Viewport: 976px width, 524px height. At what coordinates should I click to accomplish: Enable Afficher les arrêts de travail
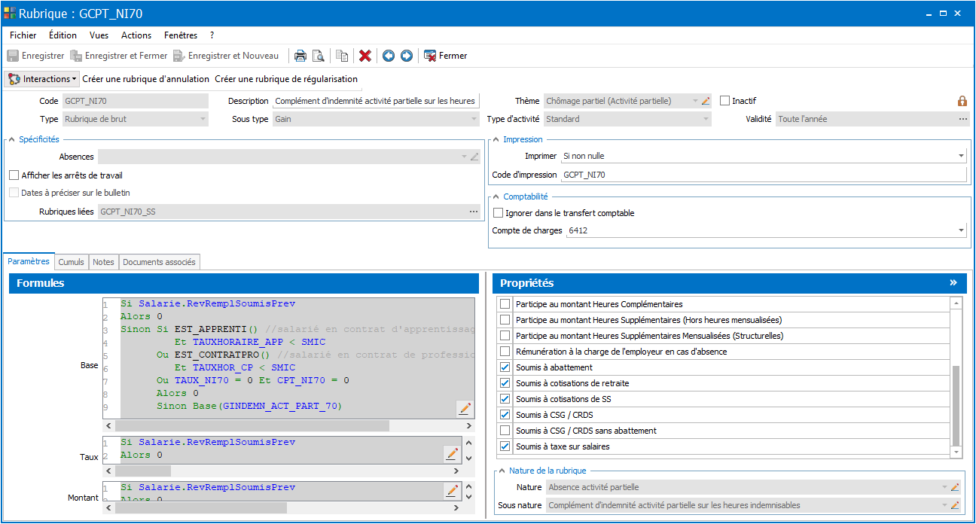[14, 175]
